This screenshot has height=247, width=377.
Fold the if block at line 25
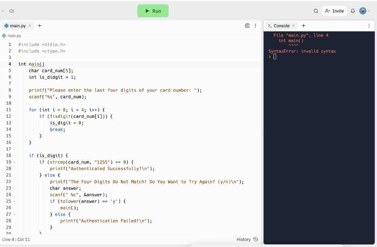(14, 201)
